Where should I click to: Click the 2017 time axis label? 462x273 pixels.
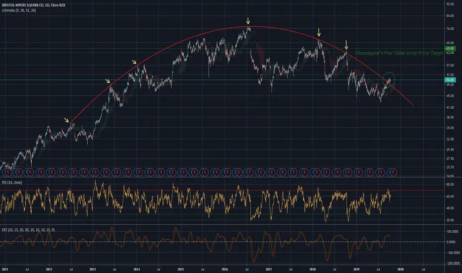point(269,269)
